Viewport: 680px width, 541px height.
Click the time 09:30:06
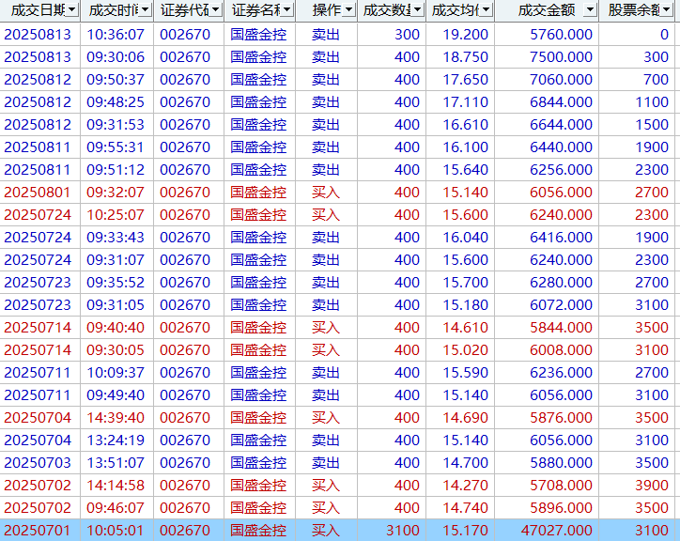coord(116,57)
